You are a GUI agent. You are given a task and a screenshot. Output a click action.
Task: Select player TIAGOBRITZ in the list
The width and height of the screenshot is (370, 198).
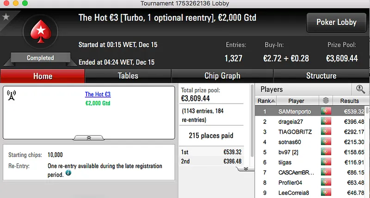pos(293,132)
